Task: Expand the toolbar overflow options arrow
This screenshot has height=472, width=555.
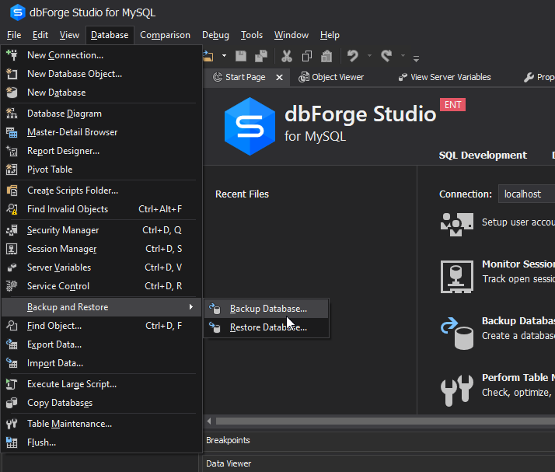Action: (417, 59)
